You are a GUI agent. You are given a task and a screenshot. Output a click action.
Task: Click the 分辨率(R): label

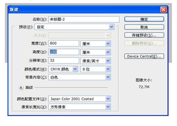38,60
